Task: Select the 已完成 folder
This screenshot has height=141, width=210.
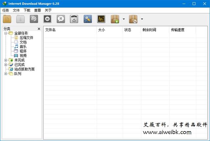Action: [19, 65]
